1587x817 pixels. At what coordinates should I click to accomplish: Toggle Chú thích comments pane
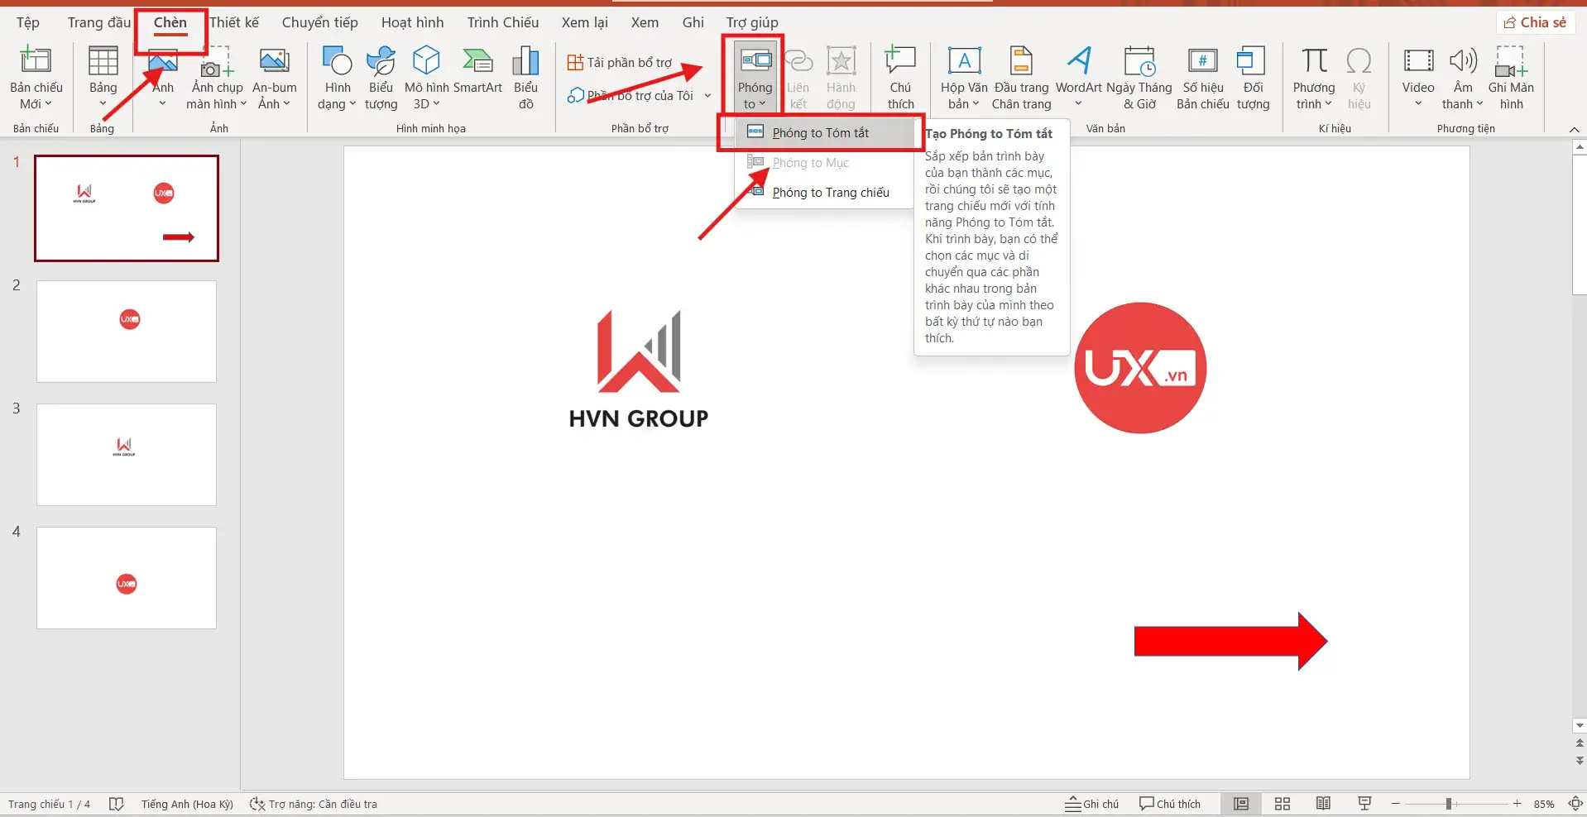click(x=1169, y=803)
